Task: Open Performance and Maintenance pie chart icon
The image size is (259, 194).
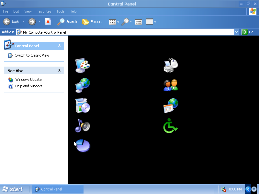Action: click(83, 145)
